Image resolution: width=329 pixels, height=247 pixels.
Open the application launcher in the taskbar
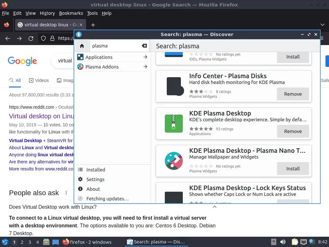pyautogui.click(x=5, y=242)
